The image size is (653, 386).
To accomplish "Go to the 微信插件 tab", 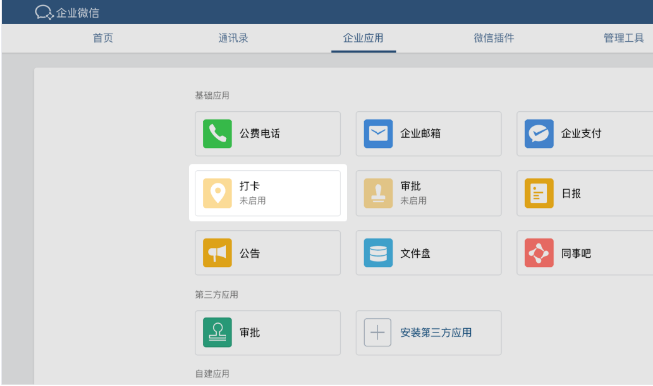I will pyautogui.click(x=493, y=38).
